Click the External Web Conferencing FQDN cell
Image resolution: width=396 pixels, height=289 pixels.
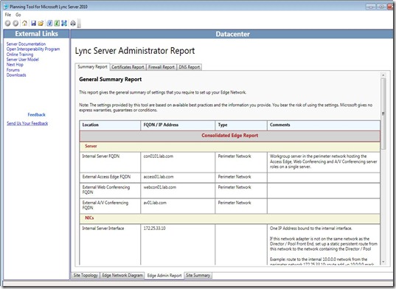(110, 190)
